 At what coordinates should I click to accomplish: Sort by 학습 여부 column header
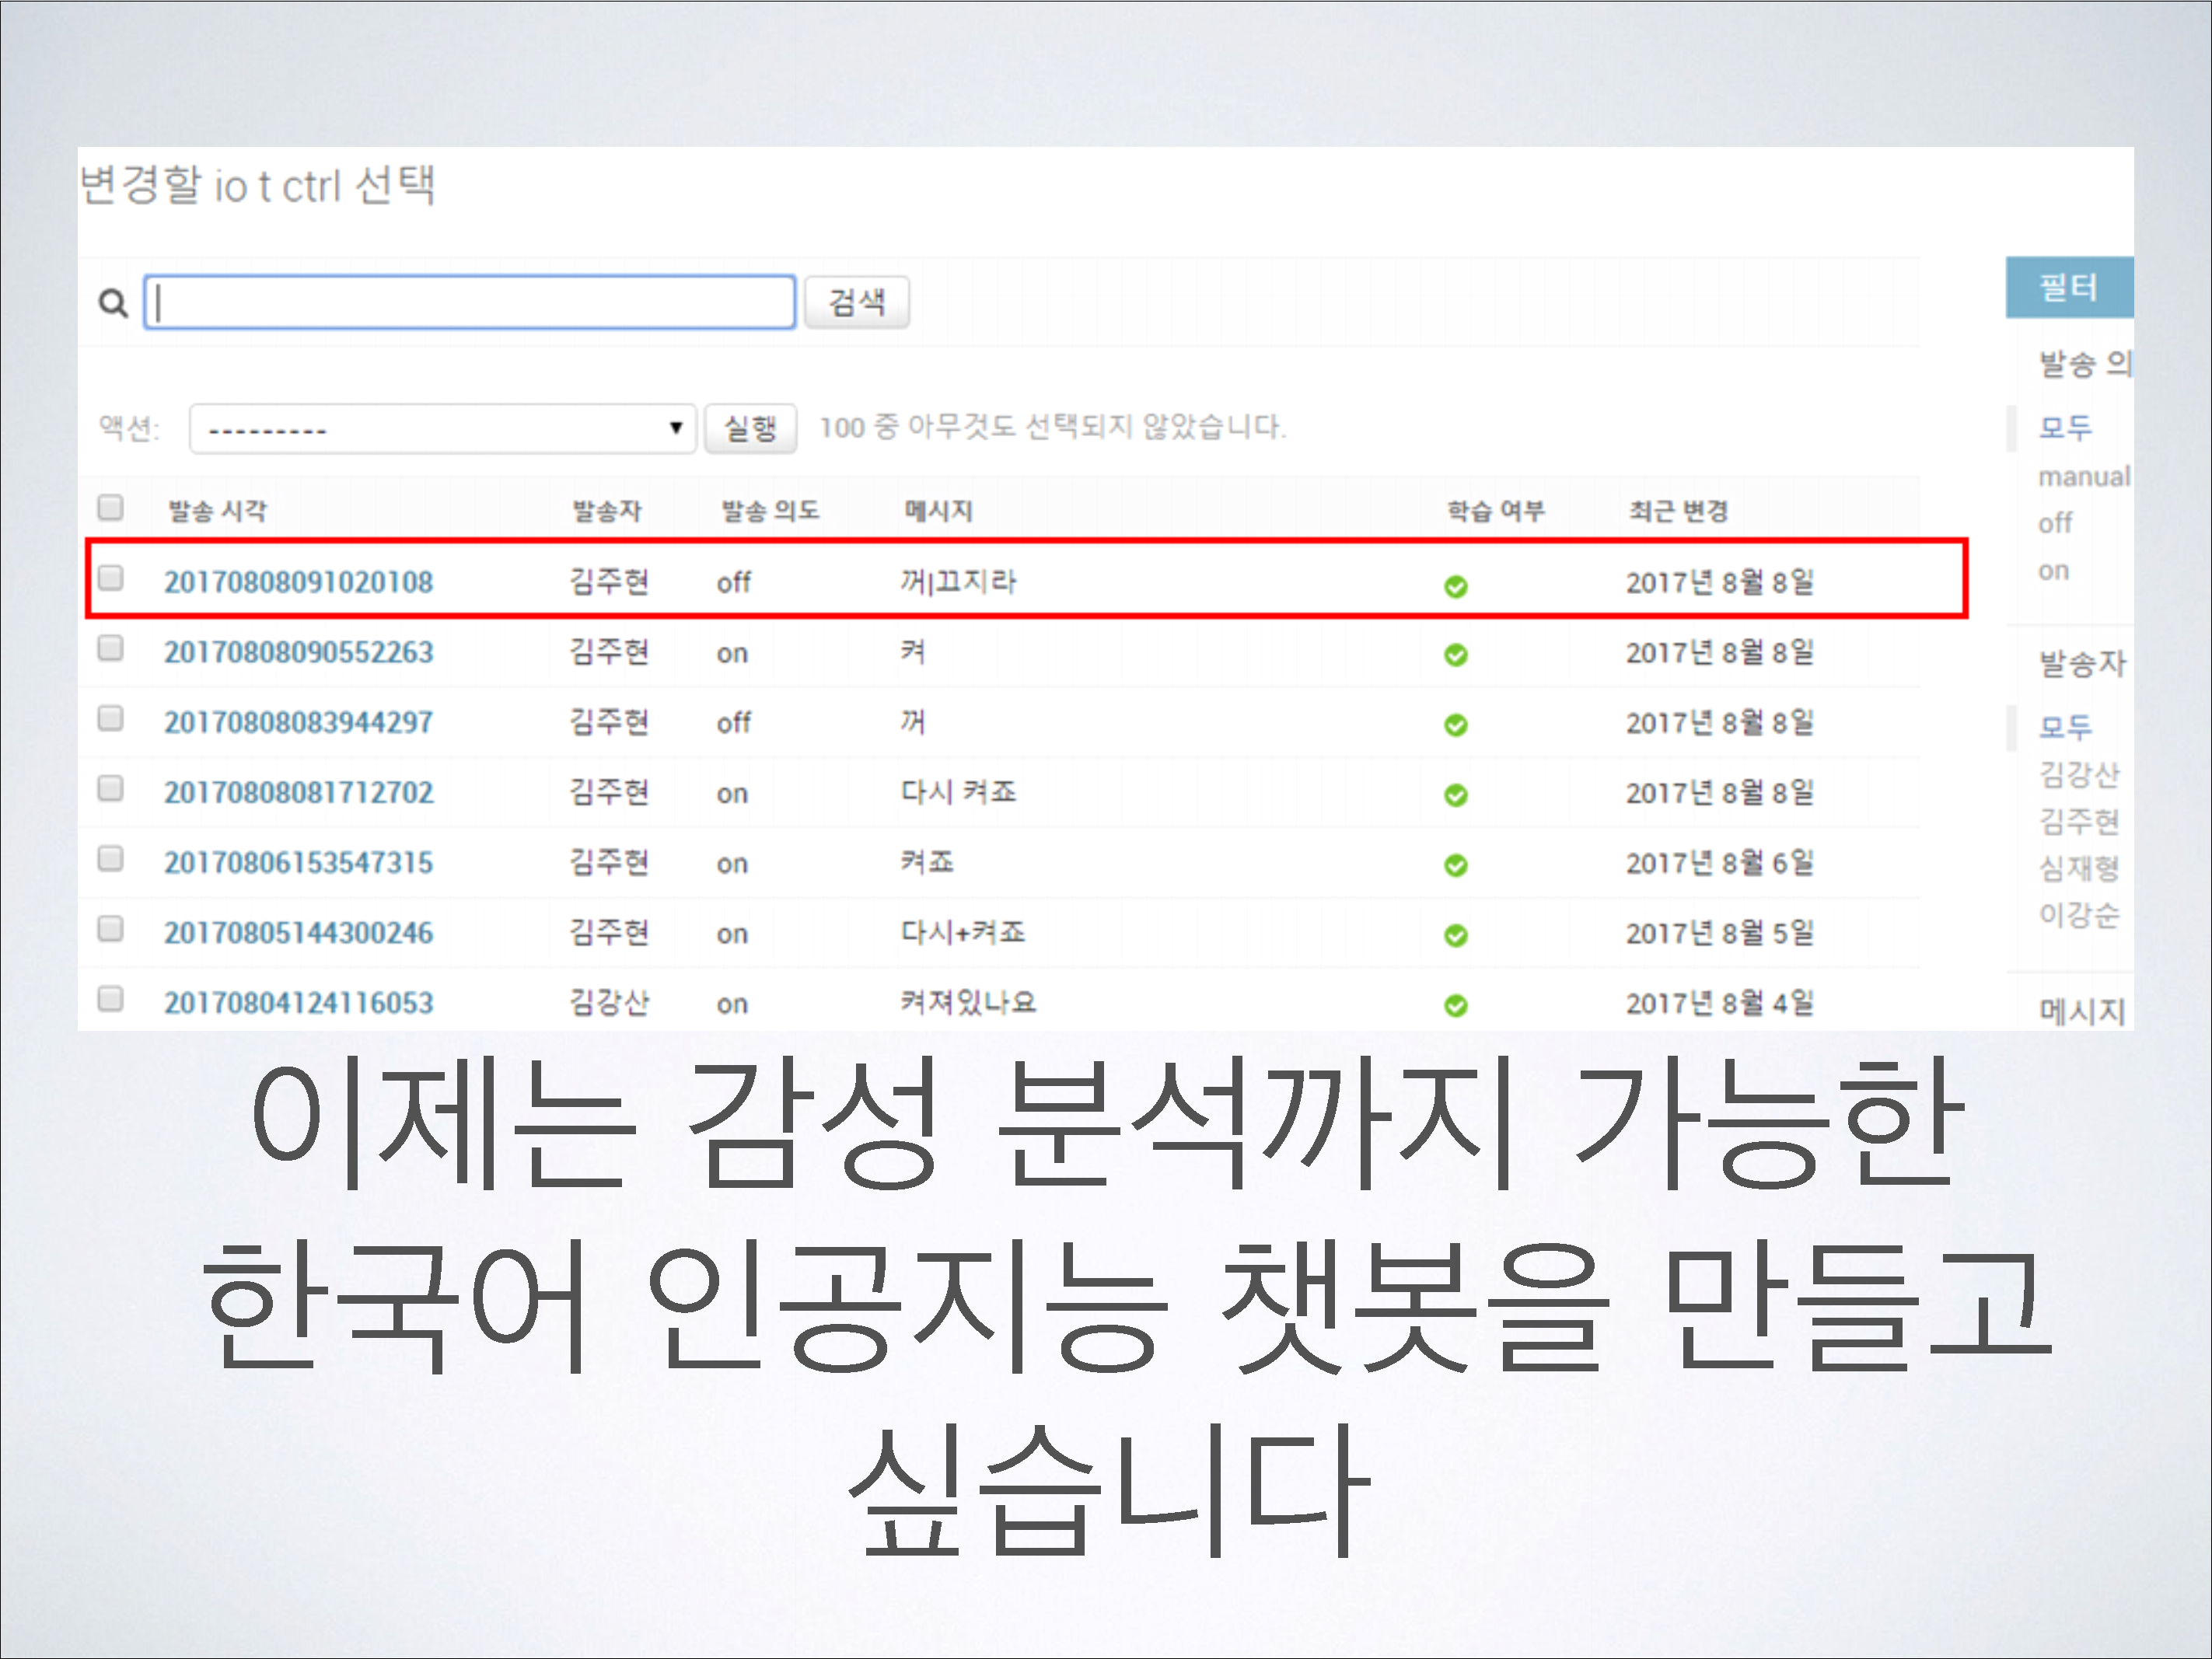(1495, 511)
